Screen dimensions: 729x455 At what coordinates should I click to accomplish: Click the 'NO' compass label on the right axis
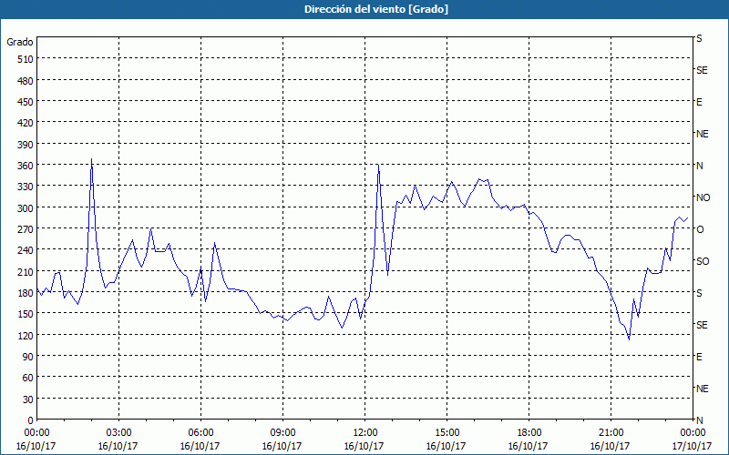(x=703, y=197)
